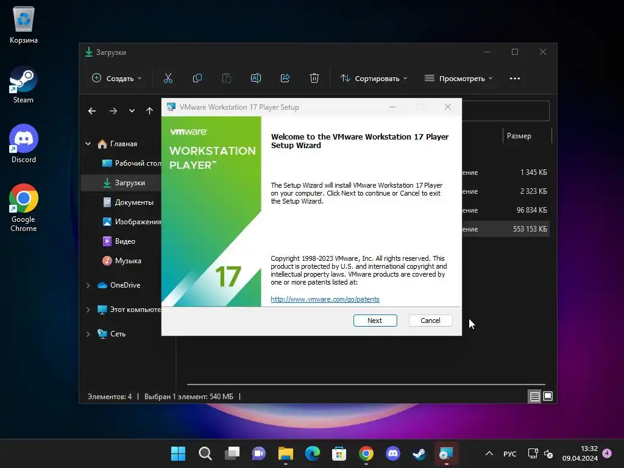Open the Создать menu in Explorer
This screenshot has width=624, height=468.
point(116,79)
